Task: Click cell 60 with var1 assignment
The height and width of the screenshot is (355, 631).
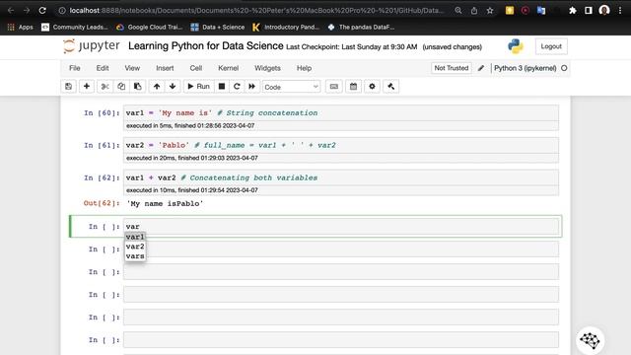Action: (x=341, y=113)
